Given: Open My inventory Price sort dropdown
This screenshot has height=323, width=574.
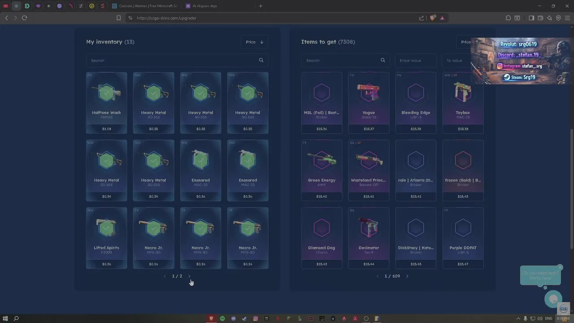Looking at the screenshot, I should [x=254, y=42].
